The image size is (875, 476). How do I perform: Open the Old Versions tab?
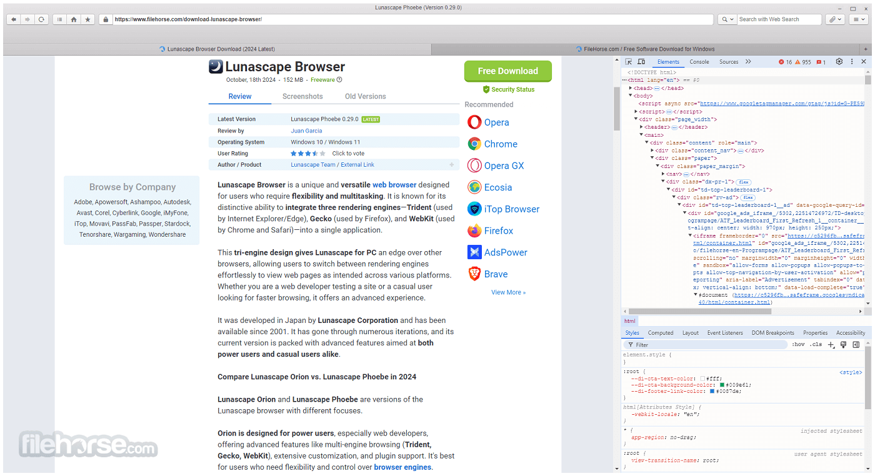(x=366, y=96)
